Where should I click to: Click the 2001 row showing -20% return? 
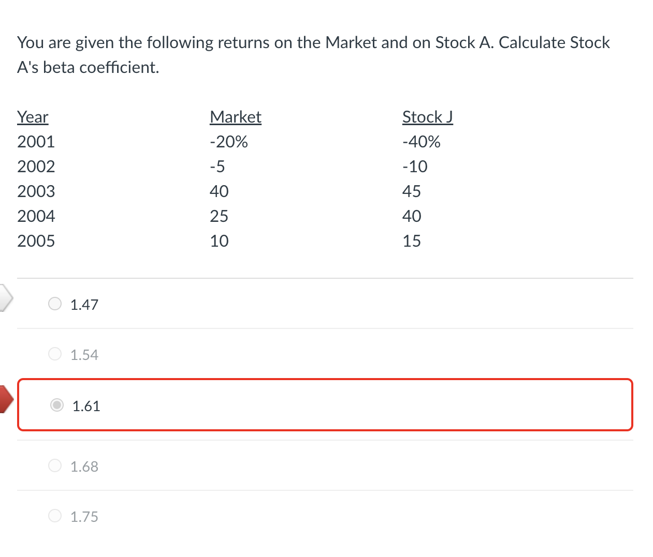tap(207, 141)
